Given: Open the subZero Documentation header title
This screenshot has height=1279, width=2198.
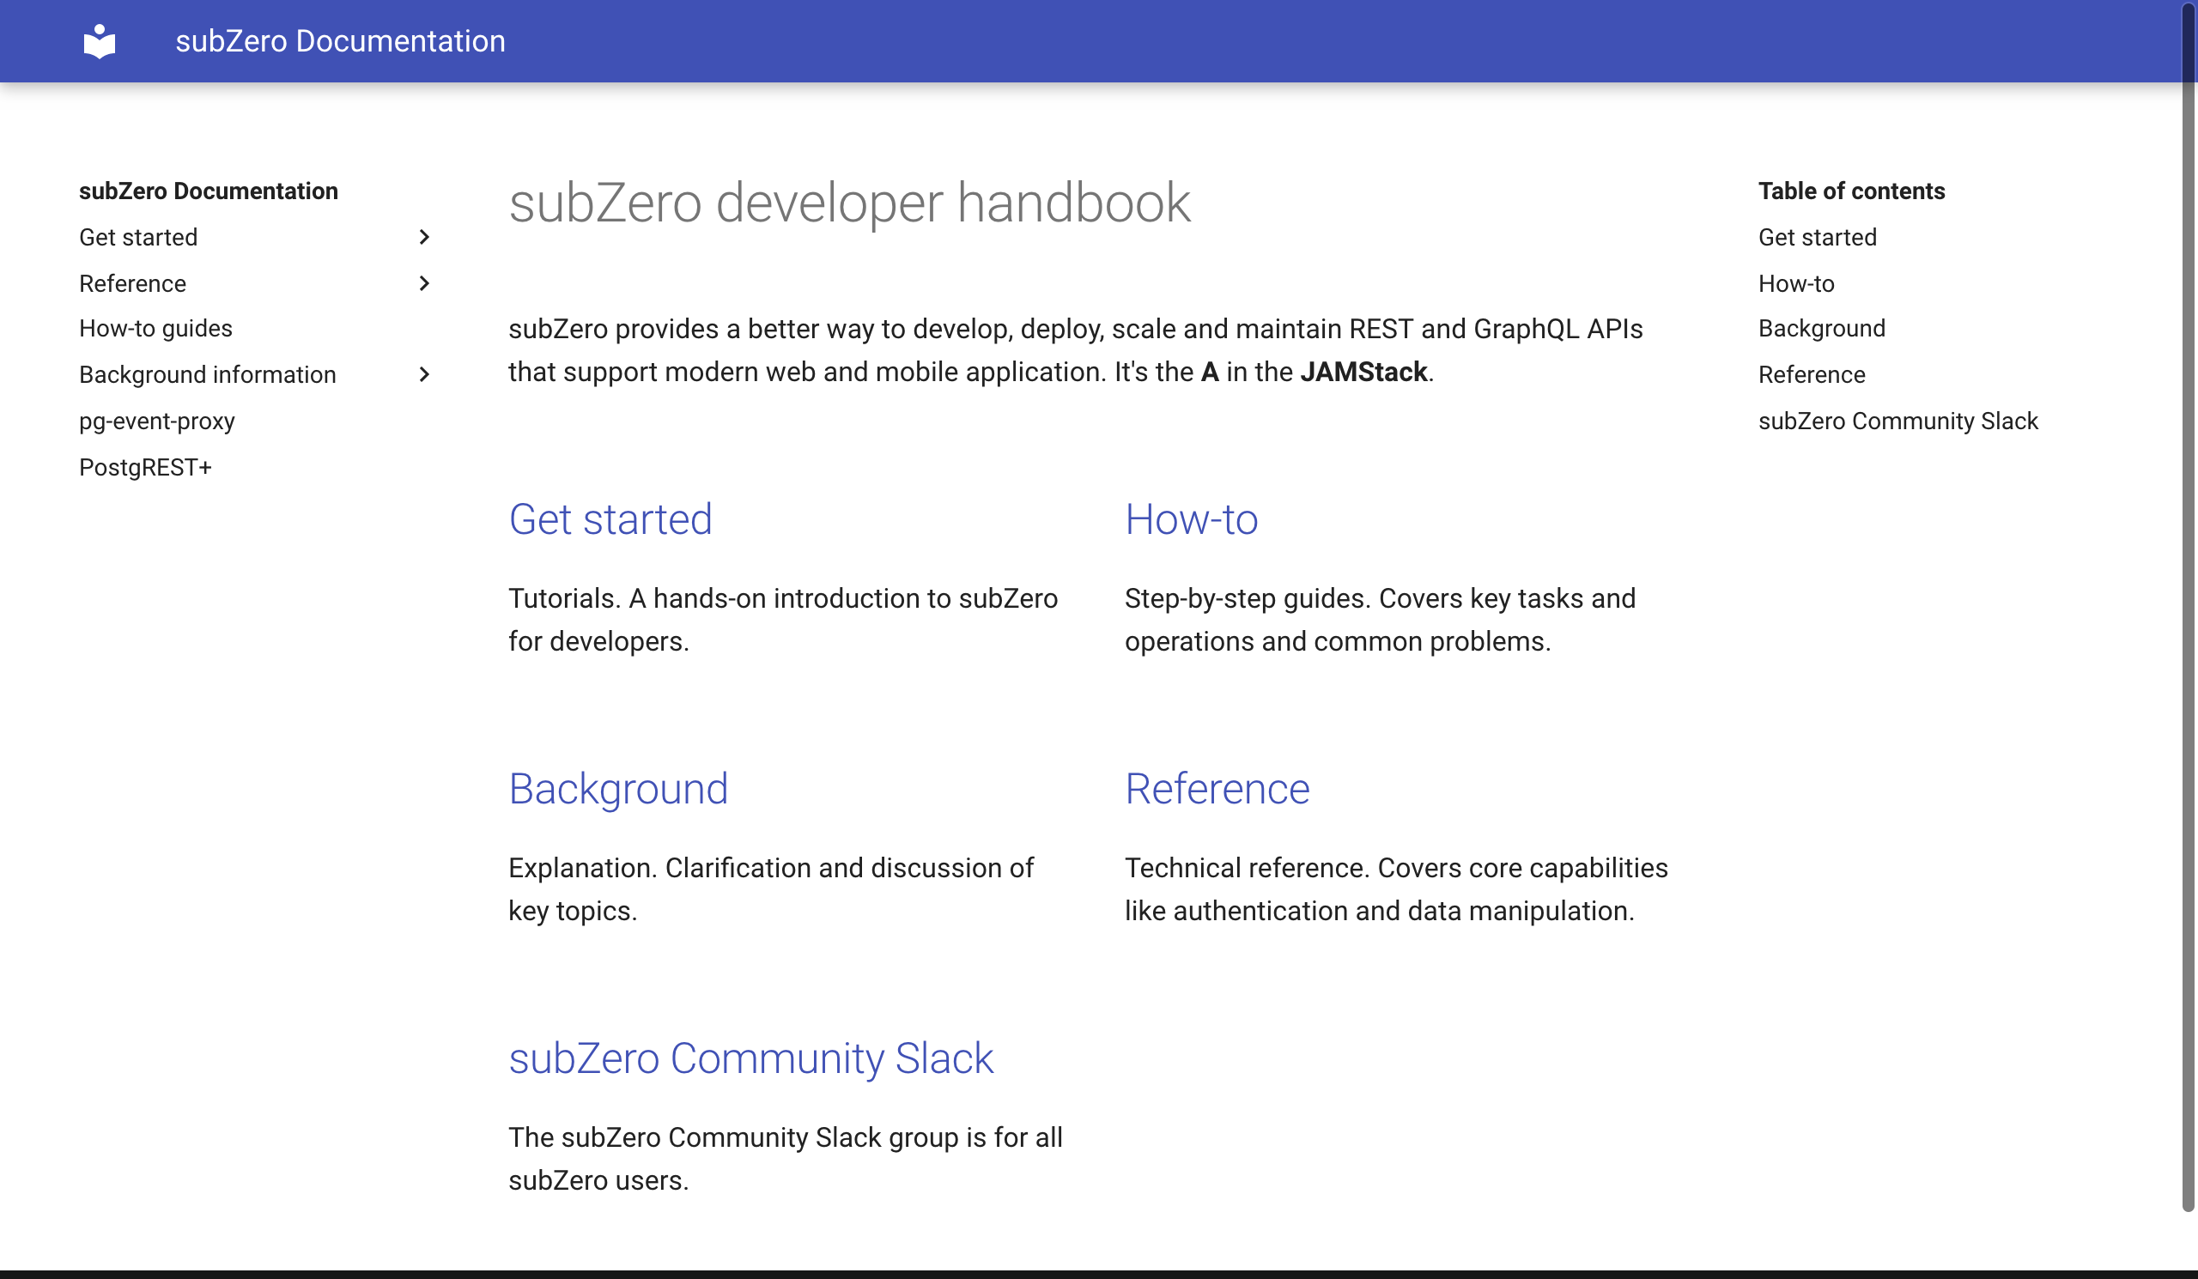Looking at the screenshot, I should (340, 41).
